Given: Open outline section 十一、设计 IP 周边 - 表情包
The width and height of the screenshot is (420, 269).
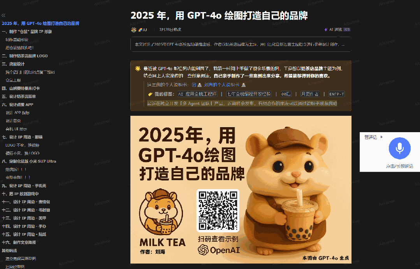Looking at the screenshot, I should [26, 202].
